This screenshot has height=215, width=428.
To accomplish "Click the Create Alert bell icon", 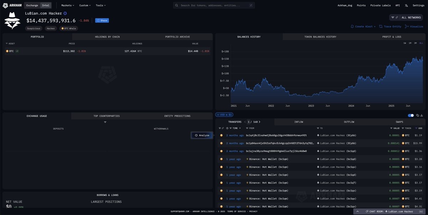I will [x=352, y=26].
